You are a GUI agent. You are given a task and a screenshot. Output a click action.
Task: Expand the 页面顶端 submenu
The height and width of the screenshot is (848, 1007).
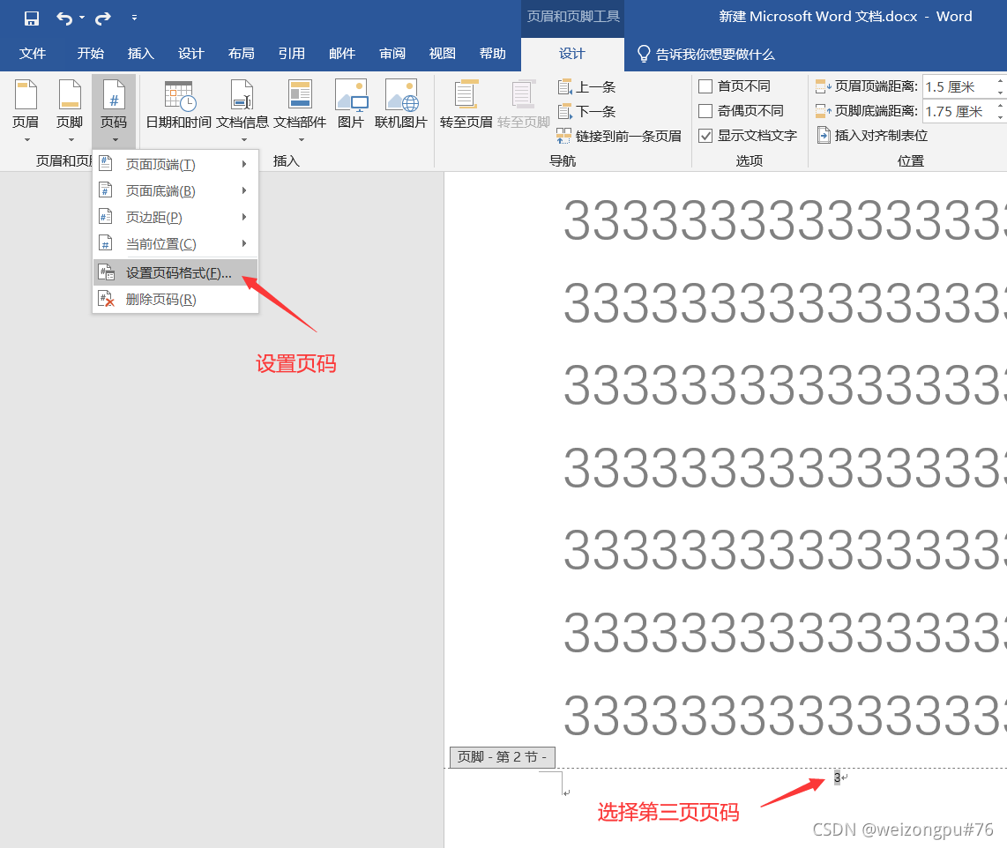pyautogui.click(x=159, y=163)
